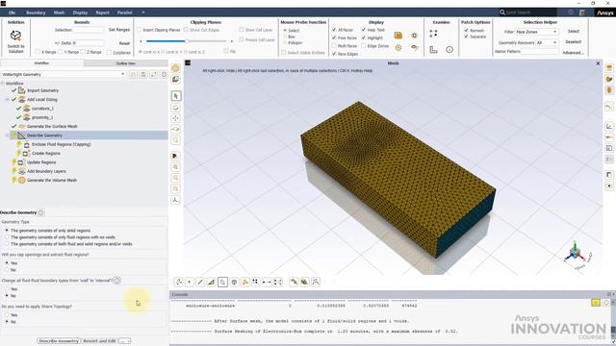616x346 pixels.
Task: Select geometry consists of only fluid regions option
Action: 7,237
